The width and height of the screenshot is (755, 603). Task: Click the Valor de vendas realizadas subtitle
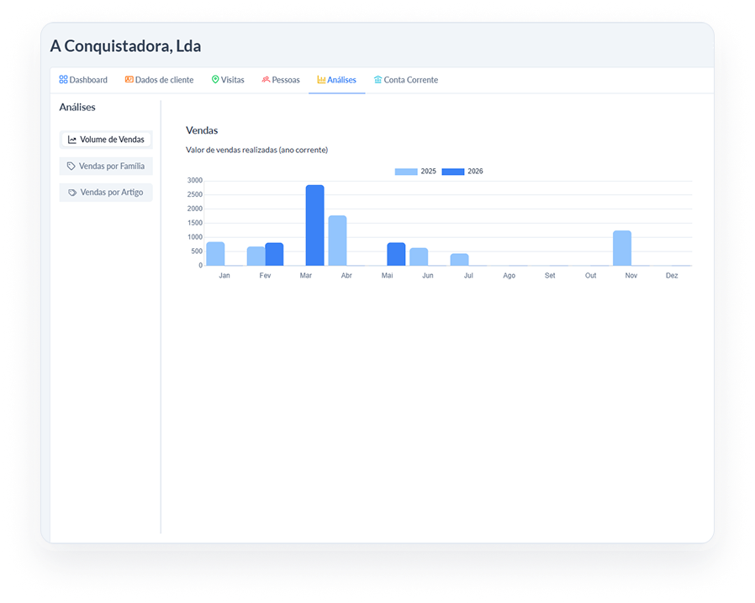tap(256, 151)
